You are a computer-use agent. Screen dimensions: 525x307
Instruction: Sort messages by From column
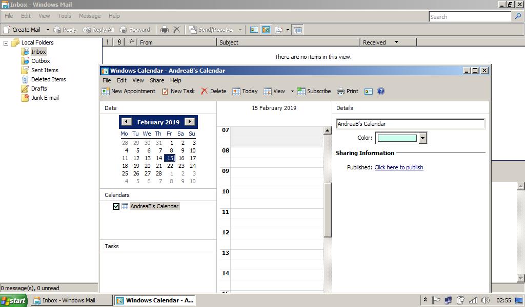click(176, 42)
